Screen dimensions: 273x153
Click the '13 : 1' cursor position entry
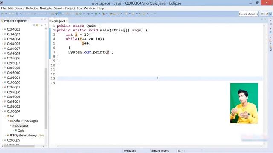click(x=181, y=151)
